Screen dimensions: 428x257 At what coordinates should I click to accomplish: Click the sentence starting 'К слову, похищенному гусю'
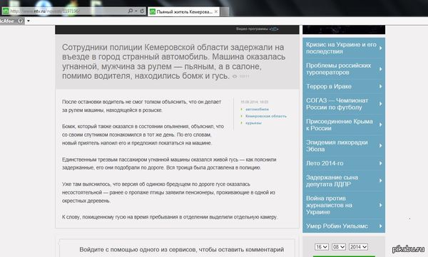pos(170,217)
